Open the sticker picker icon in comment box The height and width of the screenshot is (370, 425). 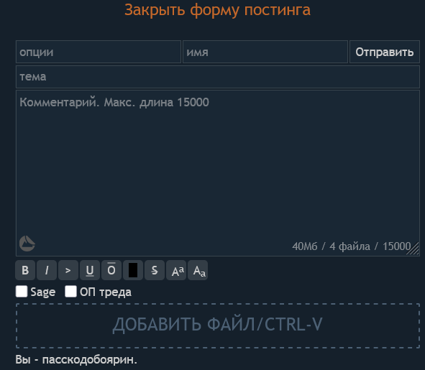pos(27,244)
